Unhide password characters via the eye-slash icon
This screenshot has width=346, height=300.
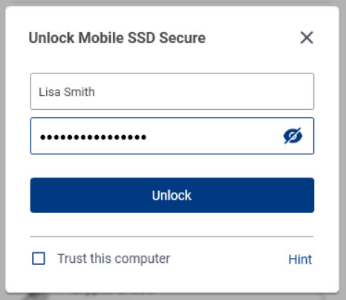coord(293,136)
